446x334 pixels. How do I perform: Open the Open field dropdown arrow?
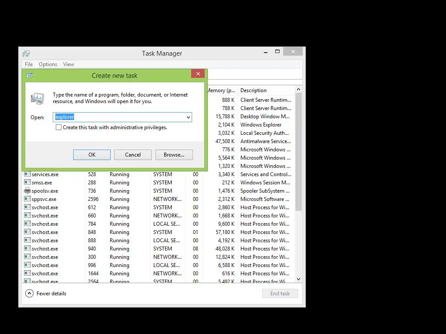click(188, 117)
